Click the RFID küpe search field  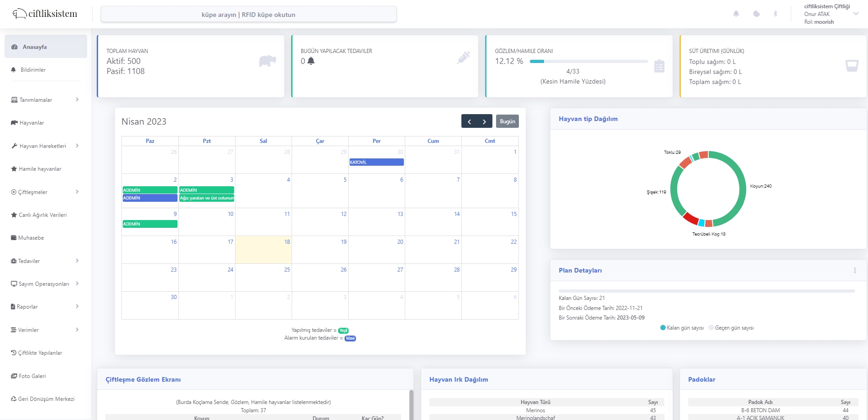[x=248, y=15]
